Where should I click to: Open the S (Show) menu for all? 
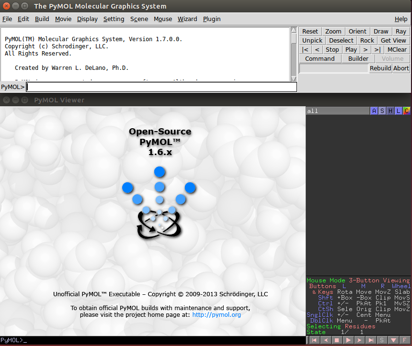pos(382,111)
